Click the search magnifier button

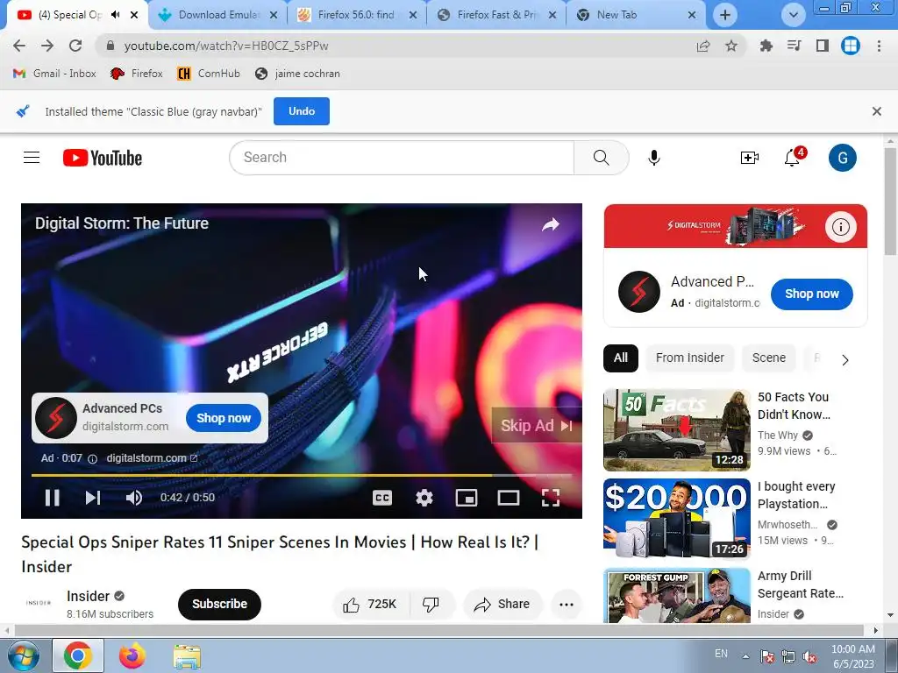tap(601, 158)
